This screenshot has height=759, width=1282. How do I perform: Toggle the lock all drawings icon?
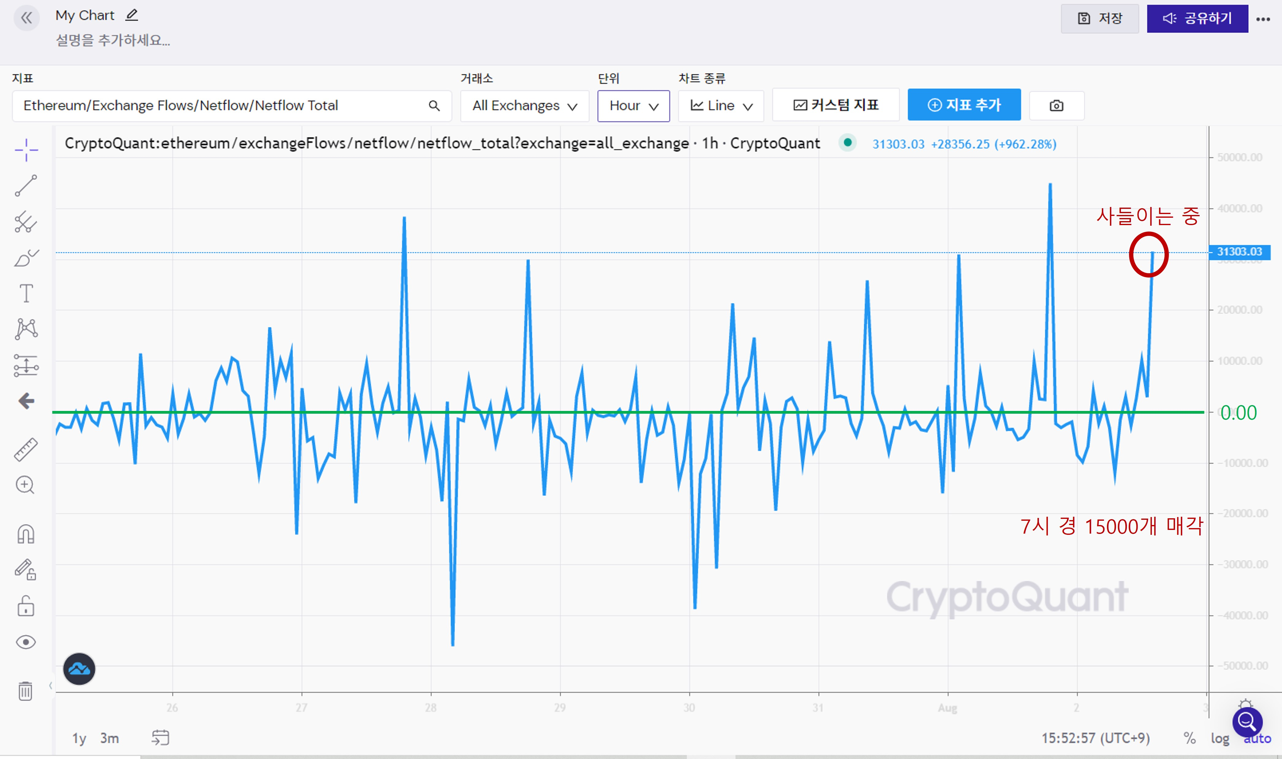click(25, 606)
